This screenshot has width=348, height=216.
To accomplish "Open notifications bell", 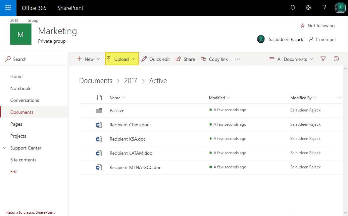I will (293, 7).
